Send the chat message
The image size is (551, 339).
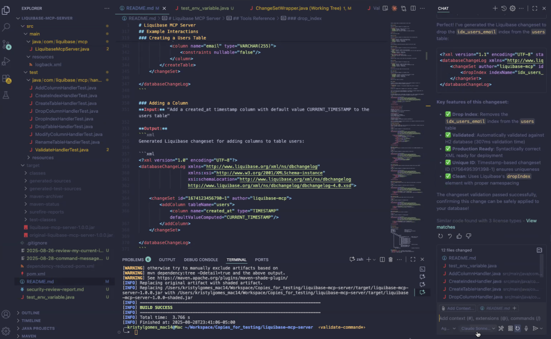pos(535,328)
